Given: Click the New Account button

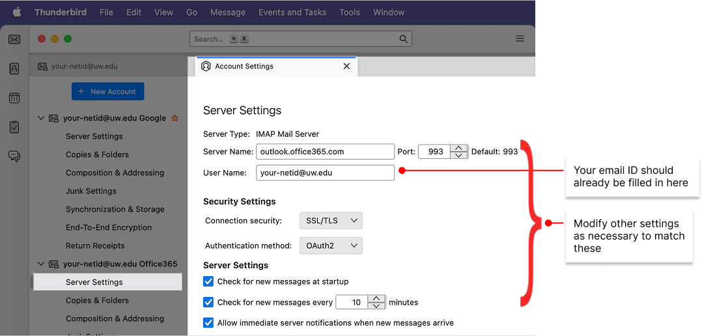Looking at the screenshot, I should point(108,91).
